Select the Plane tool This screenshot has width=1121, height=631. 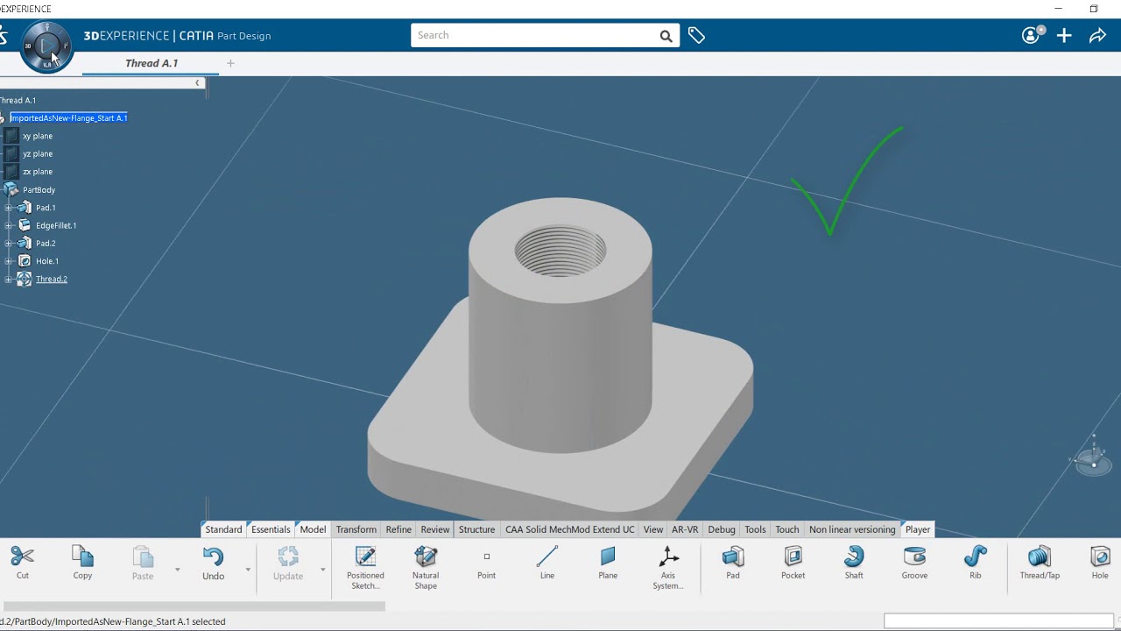coord(608,562)
